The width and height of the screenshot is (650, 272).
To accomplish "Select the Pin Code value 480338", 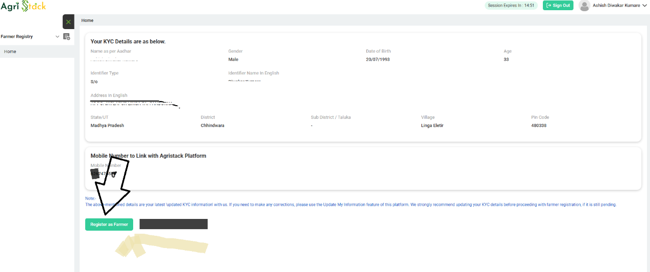I will (x=539, y=126).
